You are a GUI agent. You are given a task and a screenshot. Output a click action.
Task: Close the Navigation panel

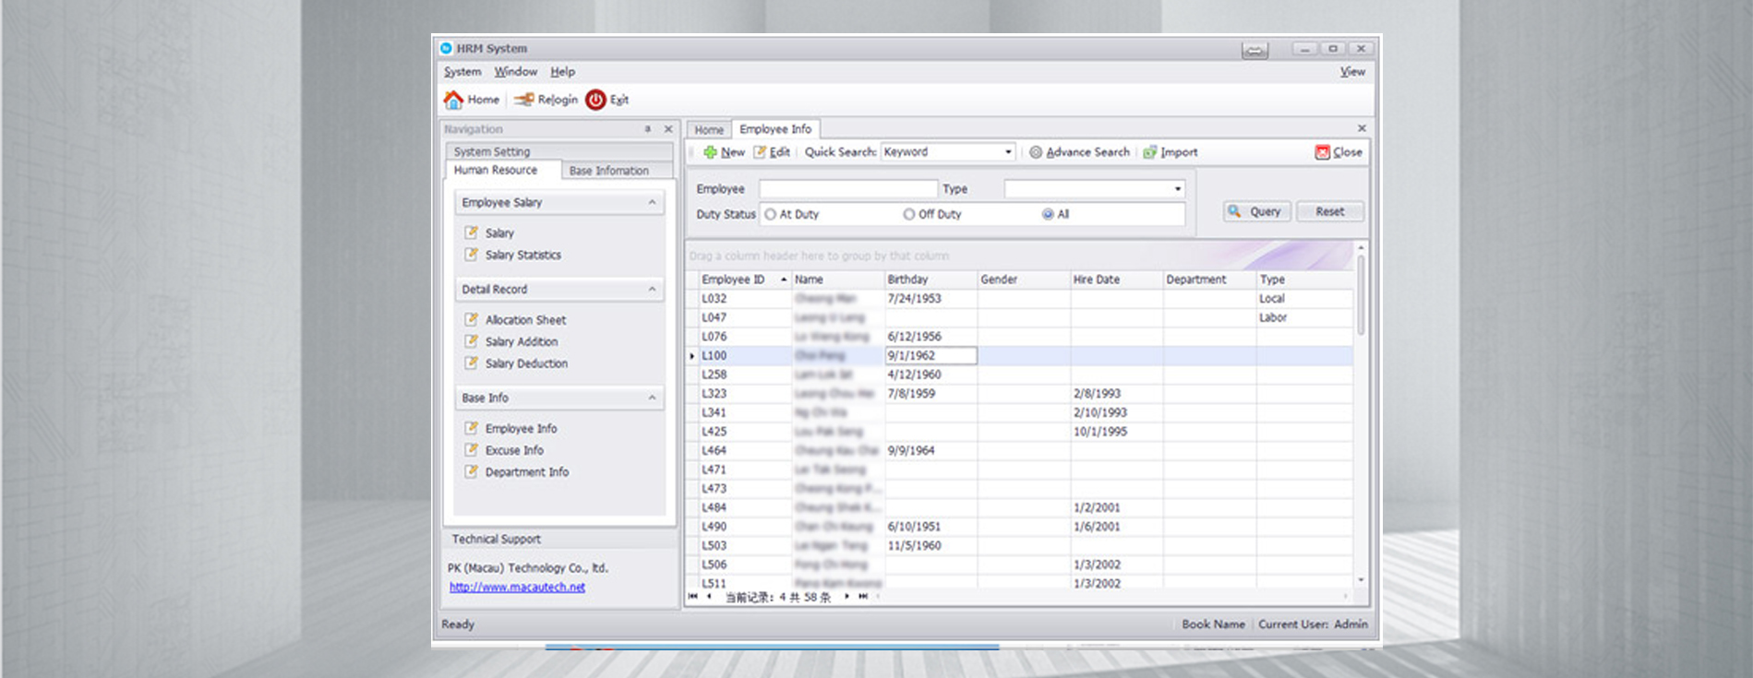(668, 129)
